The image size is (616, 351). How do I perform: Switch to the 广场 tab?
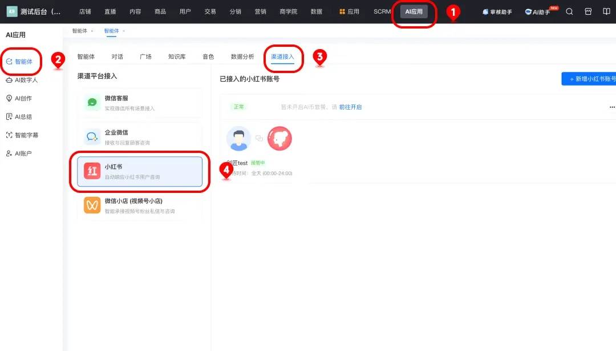146,57
